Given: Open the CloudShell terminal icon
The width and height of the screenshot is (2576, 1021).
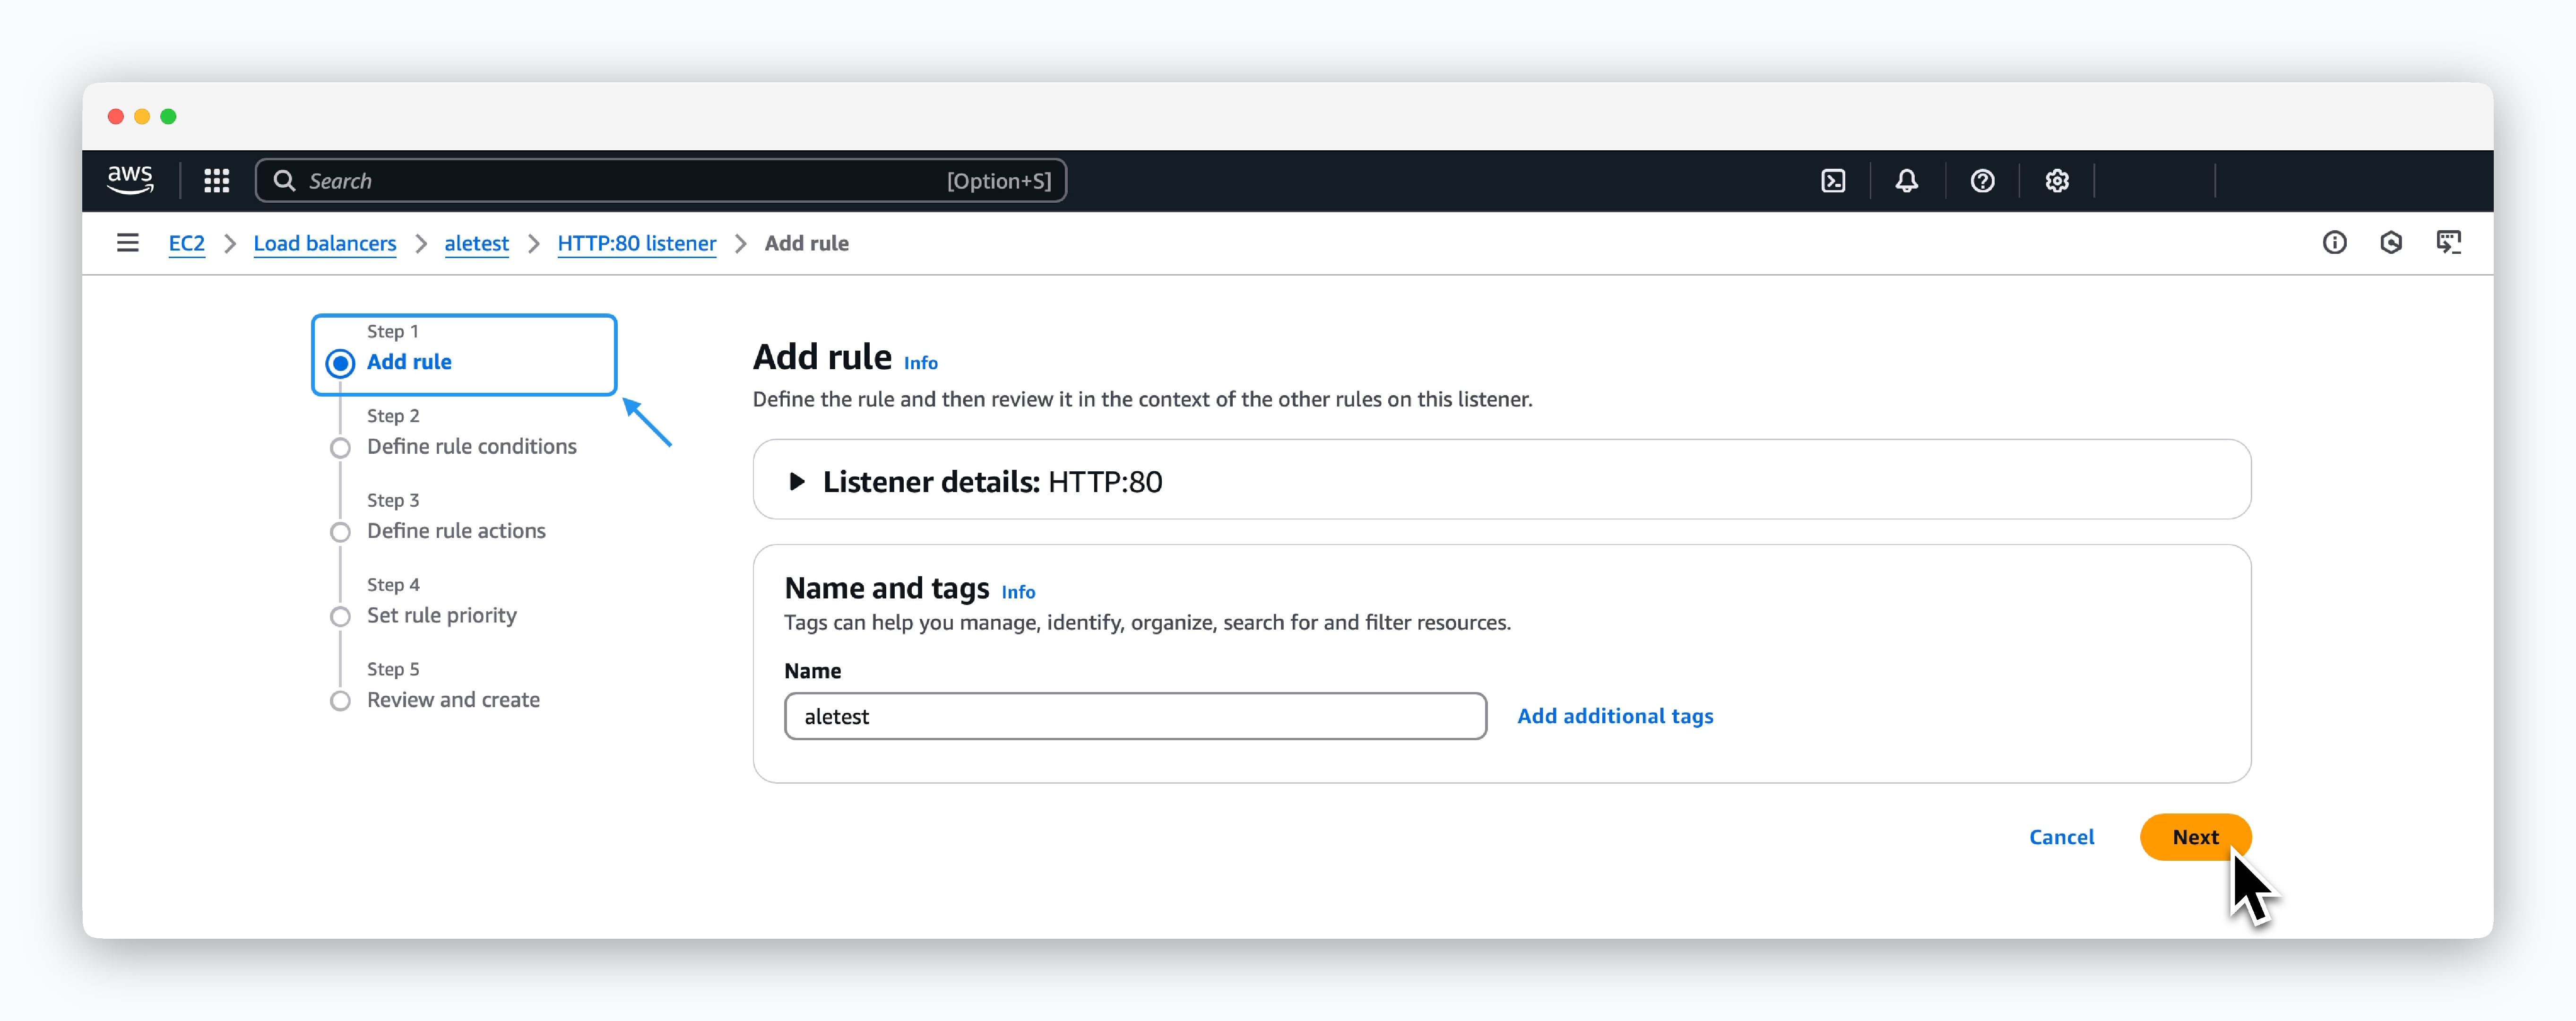Looking at the screenshot, I should pos(1833,181).
